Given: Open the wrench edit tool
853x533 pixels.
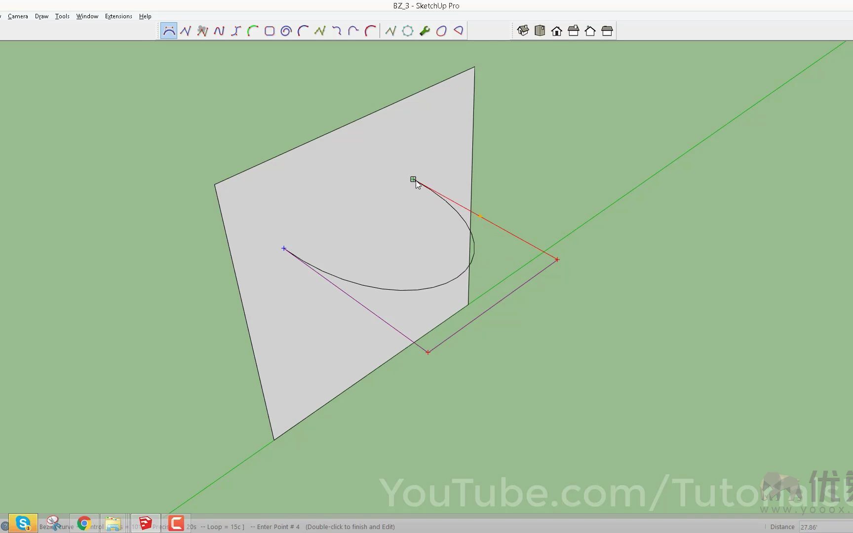Looking at the screenshot, I should [x=425, y=31].
